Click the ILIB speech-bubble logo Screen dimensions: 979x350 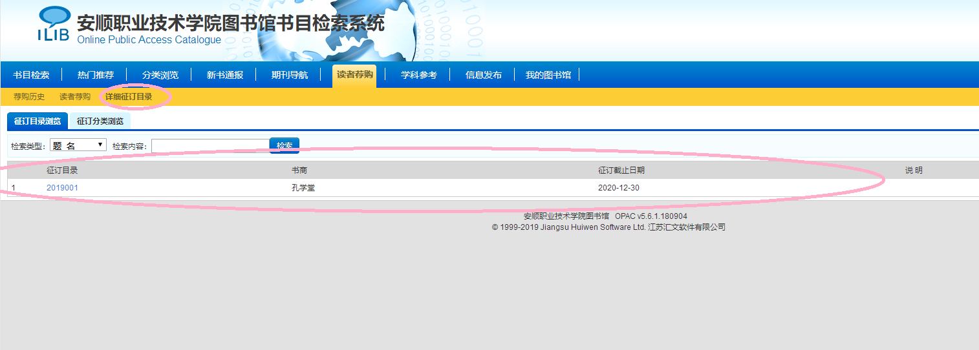click(x=53, y=24)
